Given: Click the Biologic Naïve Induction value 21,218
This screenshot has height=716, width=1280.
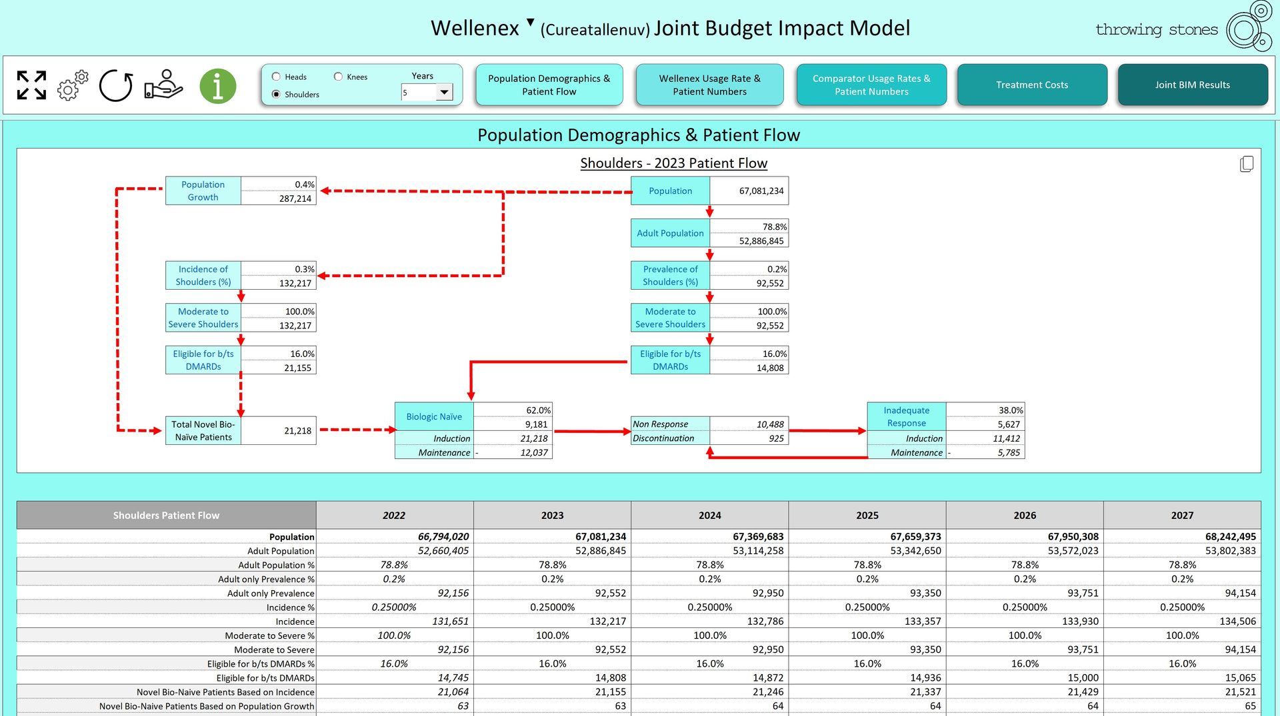Looking at the screenshot, I should pyautogui.click(x=513, y=438).
